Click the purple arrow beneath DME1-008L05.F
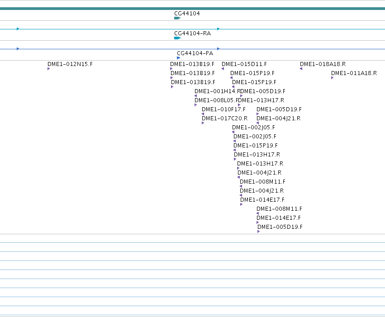The image size is (385, 317). click(x=196, y=105)
